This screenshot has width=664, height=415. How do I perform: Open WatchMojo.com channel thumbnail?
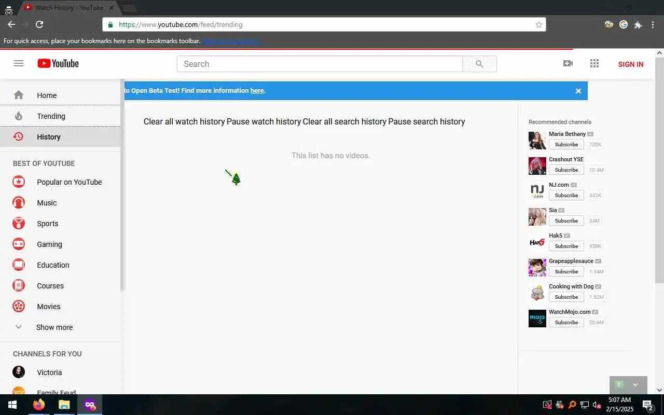pos(537,319)
